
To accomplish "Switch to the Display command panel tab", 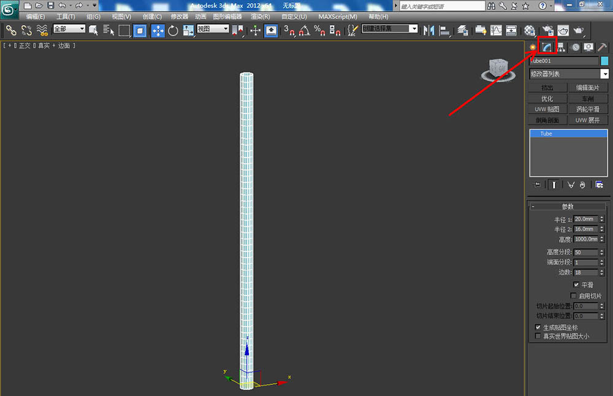I will click(x=588, y=47).
